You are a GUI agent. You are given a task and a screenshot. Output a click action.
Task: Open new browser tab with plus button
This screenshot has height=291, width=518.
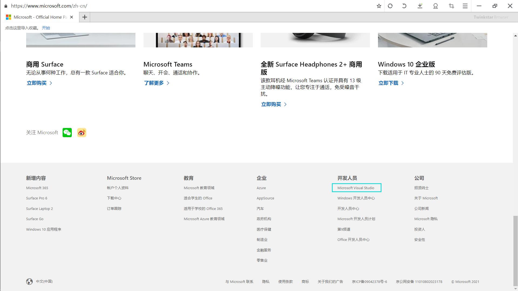[85, 17]
